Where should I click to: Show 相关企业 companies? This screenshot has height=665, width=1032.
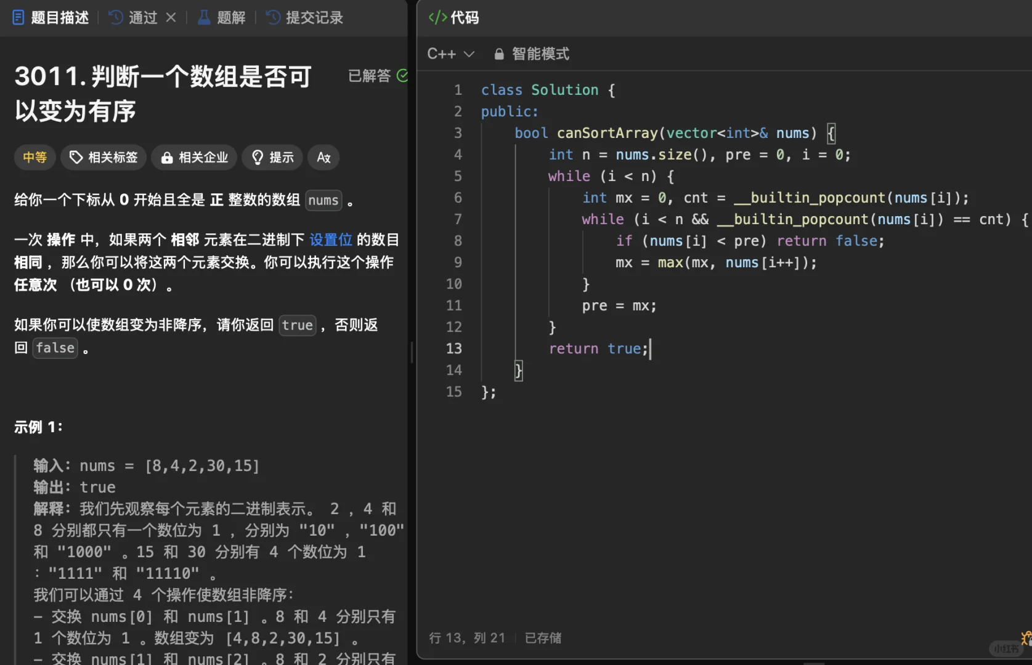pyautogui.click(x=195, y=158)
